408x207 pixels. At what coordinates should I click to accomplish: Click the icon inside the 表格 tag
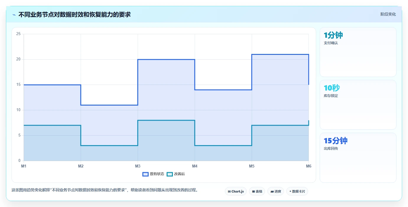pyautogui.click(x=253, y=192)
